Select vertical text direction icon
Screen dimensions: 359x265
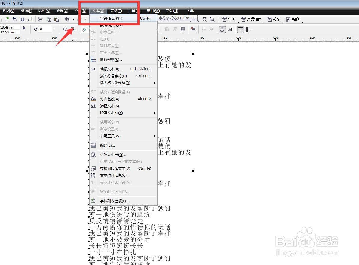[x=248, y=29]
